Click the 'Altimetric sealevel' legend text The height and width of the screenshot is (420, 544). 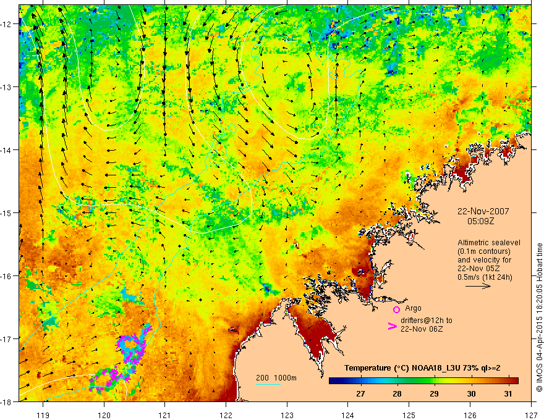click(489, 243)
